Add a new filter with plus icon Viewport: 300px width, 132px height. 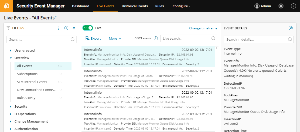point(66,28)
